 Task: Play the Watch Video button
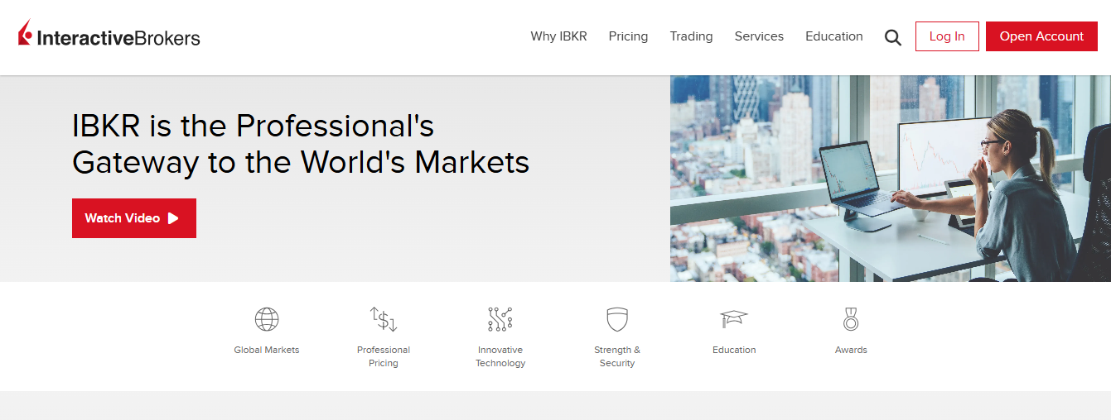click(x=134, y=218)
